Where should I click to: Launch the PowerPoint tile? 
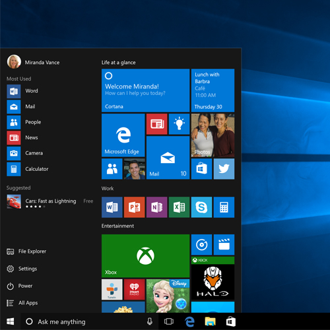click(134, 207)
